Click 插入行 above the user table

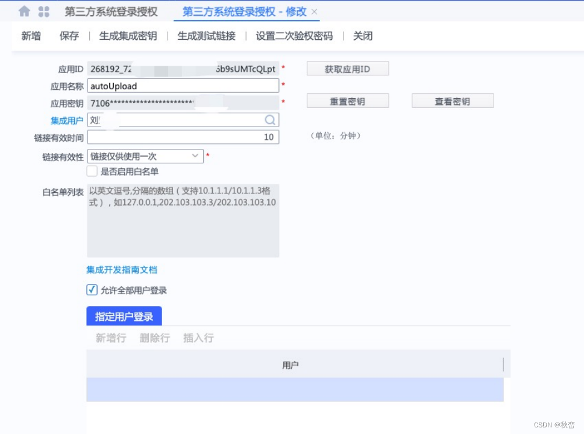(198, 338)
